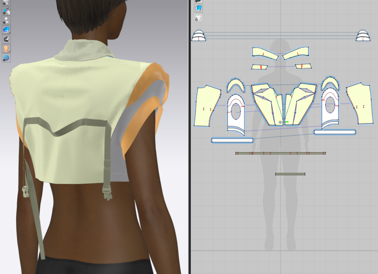Select oval hole in right armhole piece
This screenshot has width=378, height=274.
click(330, 105)
